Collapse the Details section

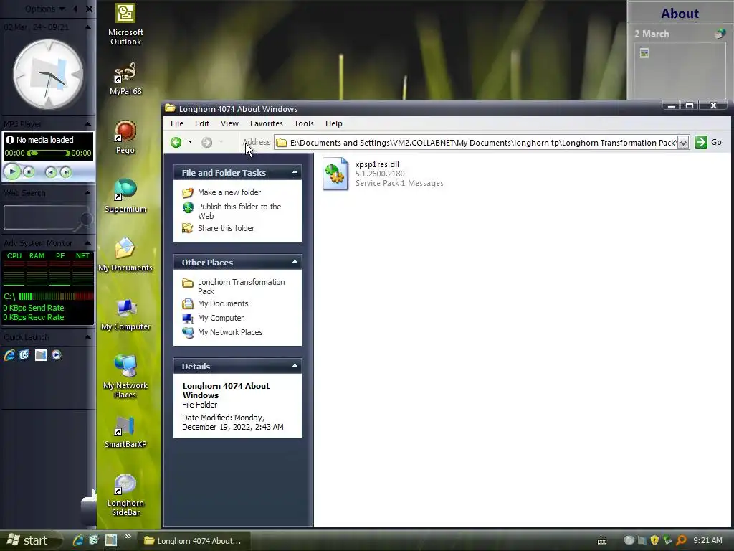(x=295, y=366)
